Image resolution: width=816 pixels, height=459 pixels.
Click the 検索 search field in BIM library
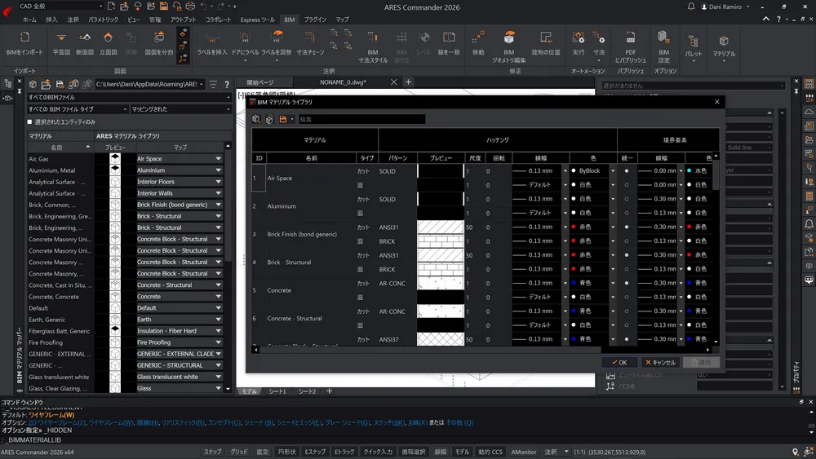361,119
